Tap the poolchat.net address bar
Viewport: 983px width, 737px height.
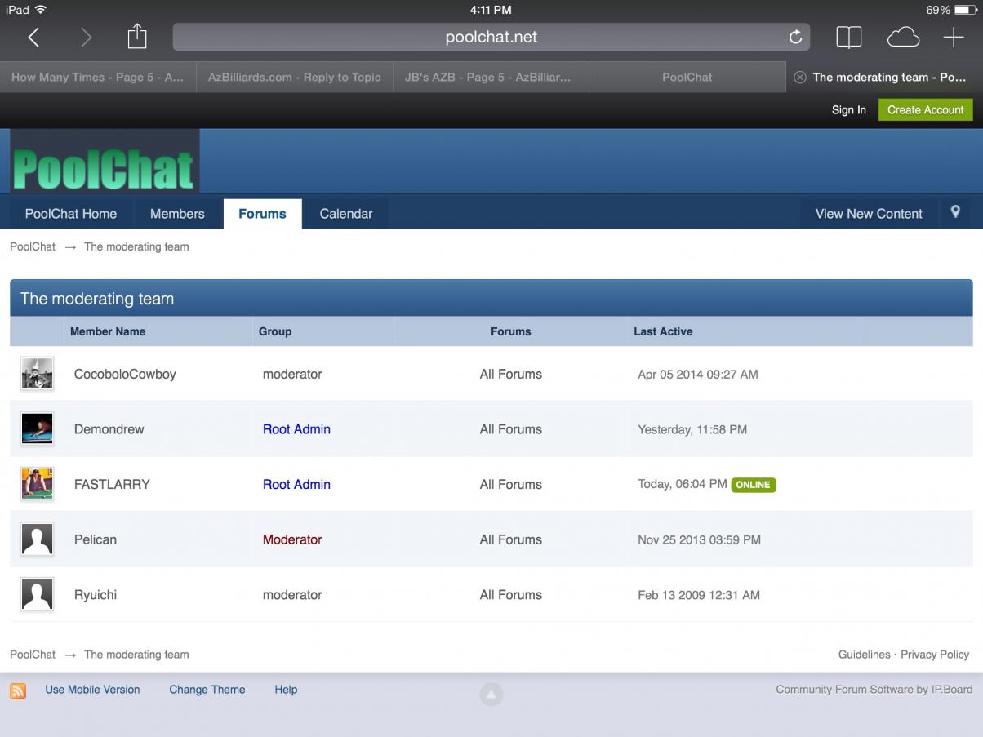click(x=491, y=37)
